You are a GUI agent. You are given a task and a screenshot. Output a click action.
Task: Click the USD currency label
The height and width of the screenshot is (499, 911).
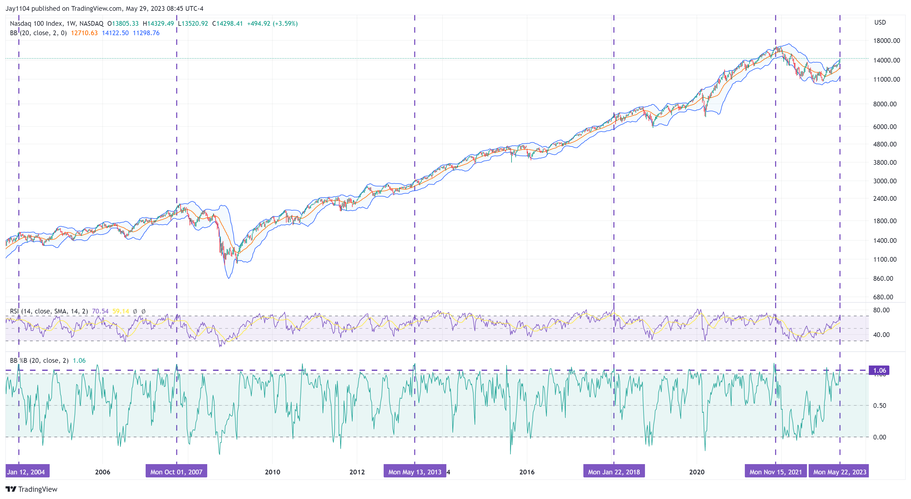point(880,23)
